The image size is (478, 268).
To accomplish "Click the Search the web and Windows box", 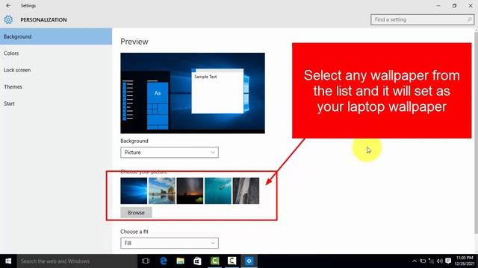I will [x=77, y=261].
